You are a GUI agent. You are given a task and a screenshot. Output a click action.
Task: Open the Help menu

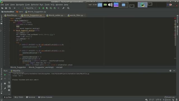[x=66, y=5]
